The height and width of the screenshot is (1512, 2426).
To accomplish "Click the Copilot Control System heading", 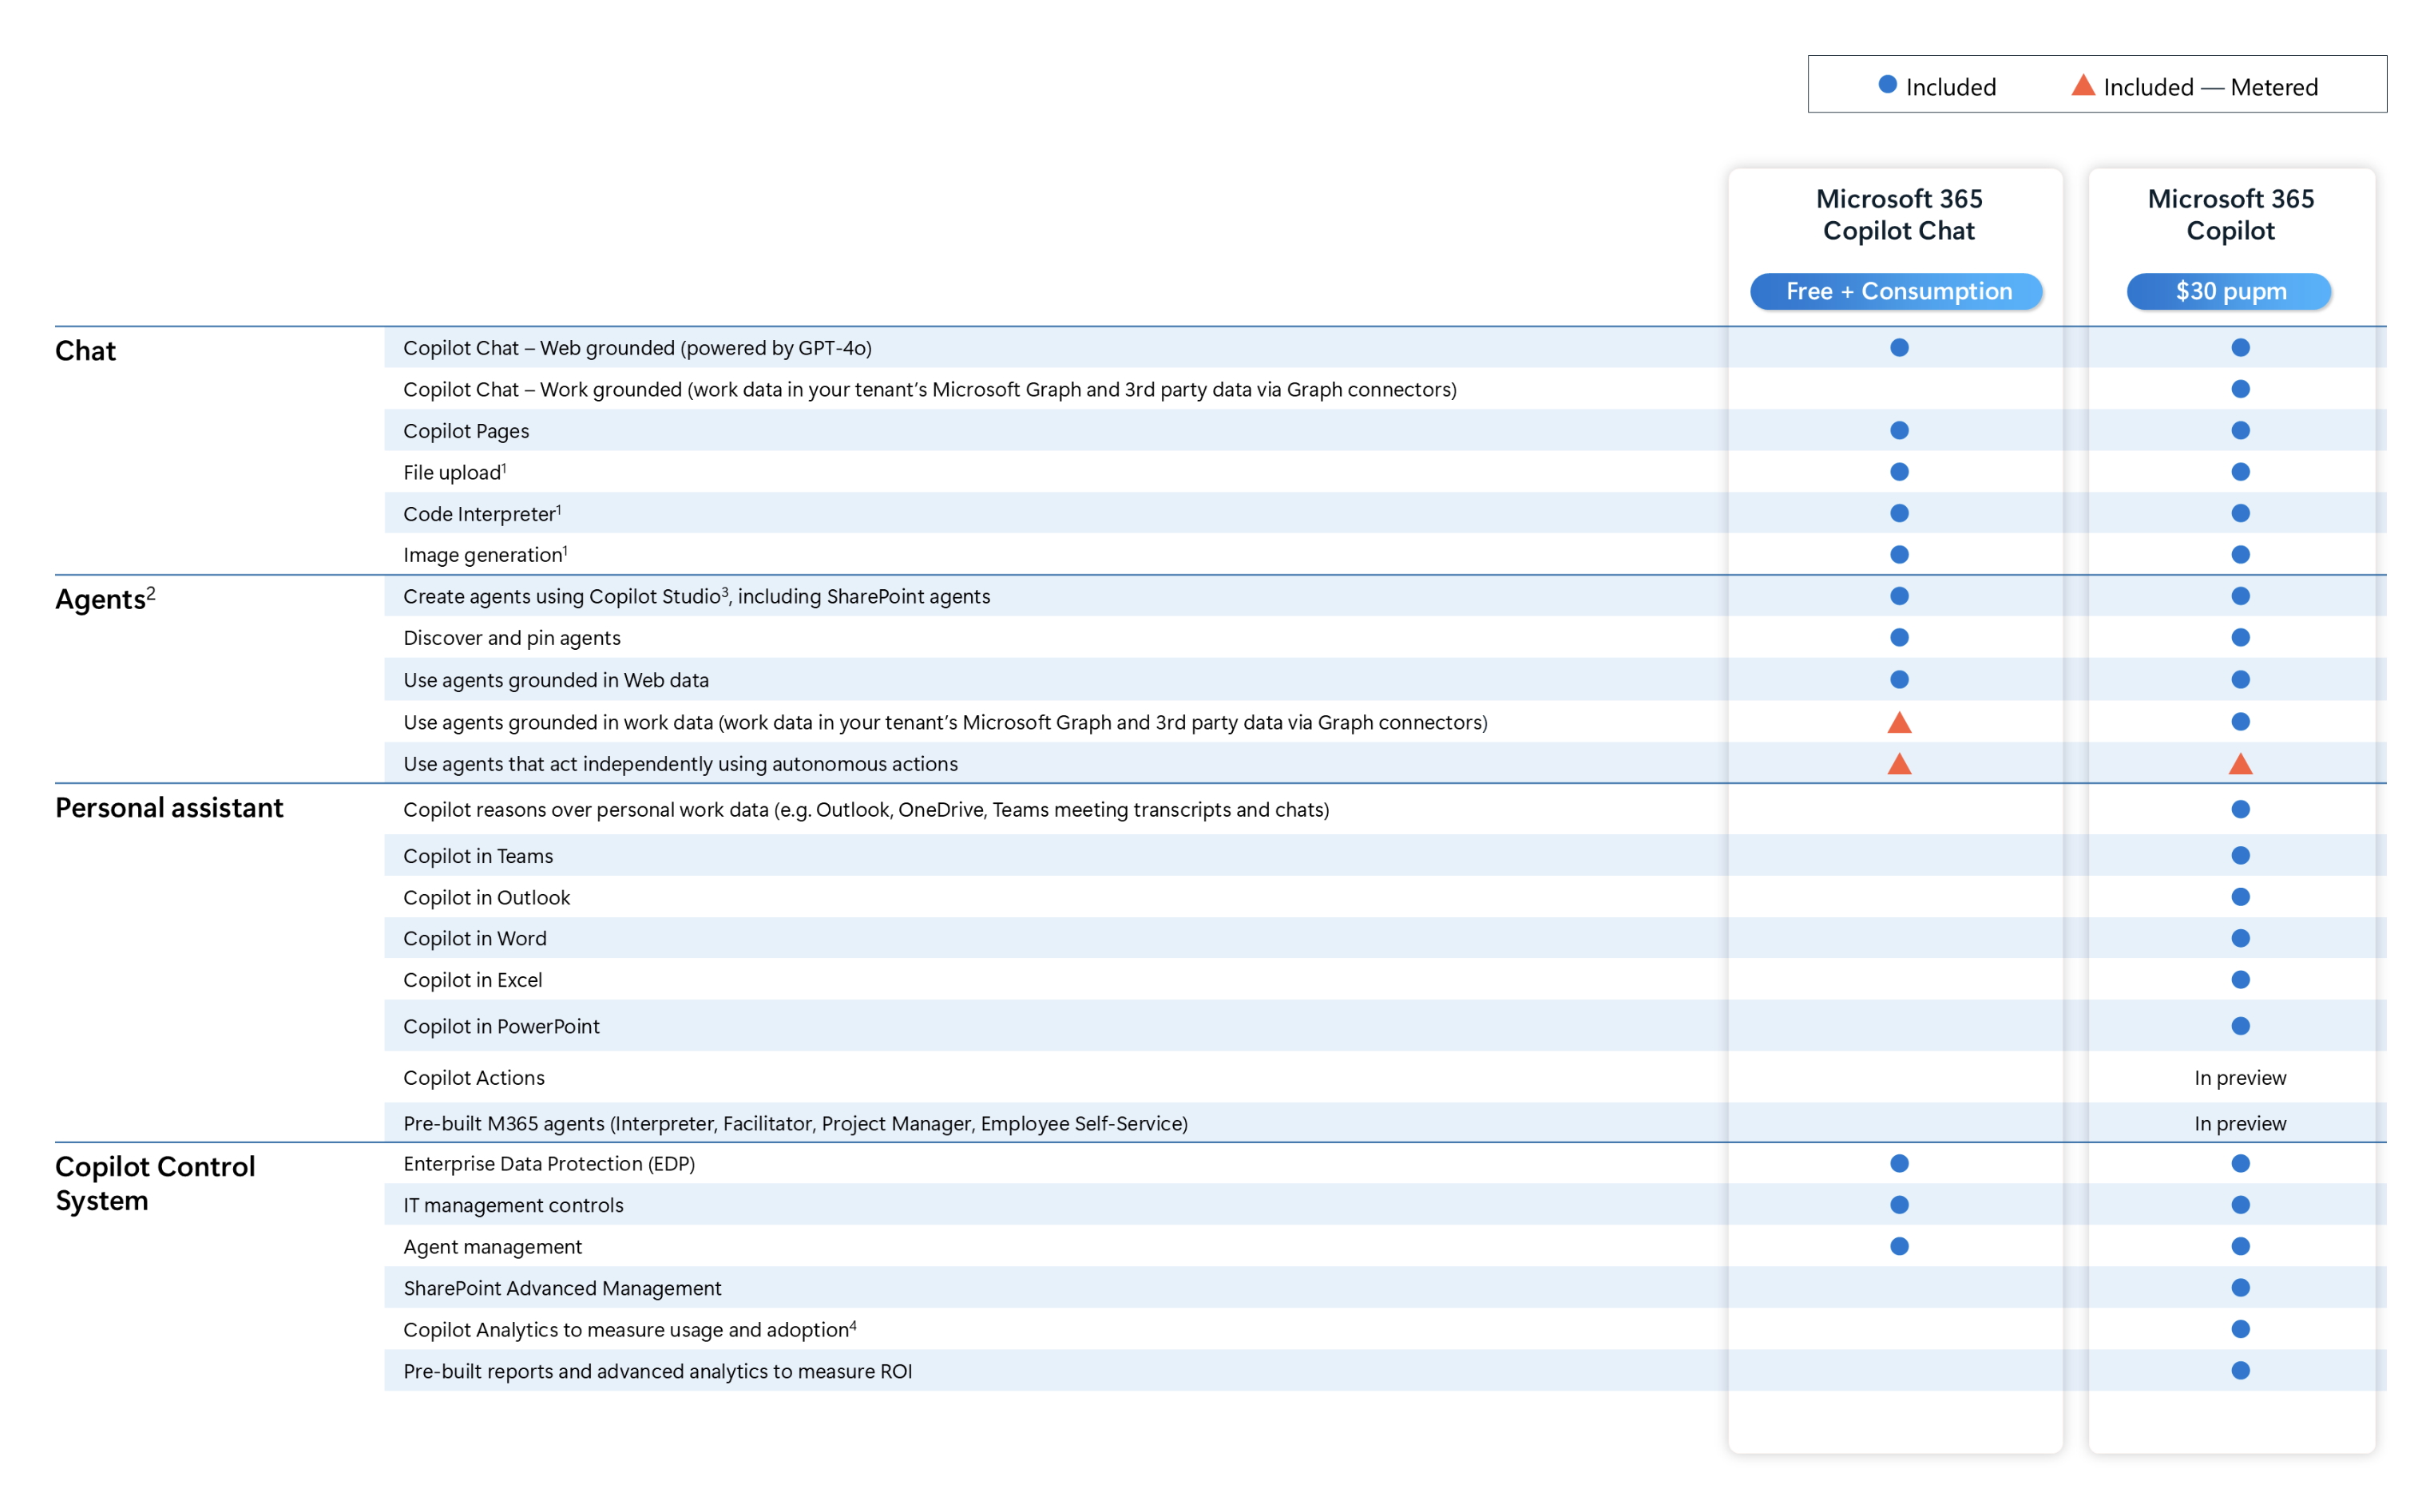I will click(x=155, y=1183).
